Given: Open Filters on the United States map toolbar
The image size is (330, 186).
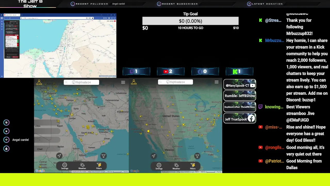Looking at the screenshot, I should [x=193, y=166].
